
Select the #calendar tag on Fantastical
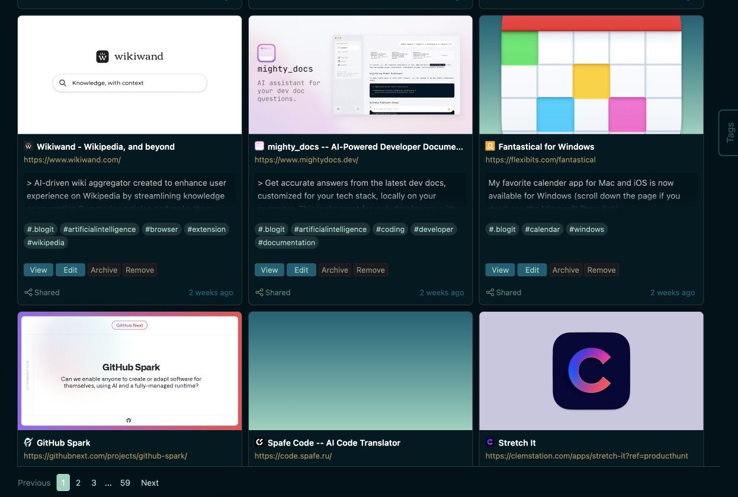point(542,230)
